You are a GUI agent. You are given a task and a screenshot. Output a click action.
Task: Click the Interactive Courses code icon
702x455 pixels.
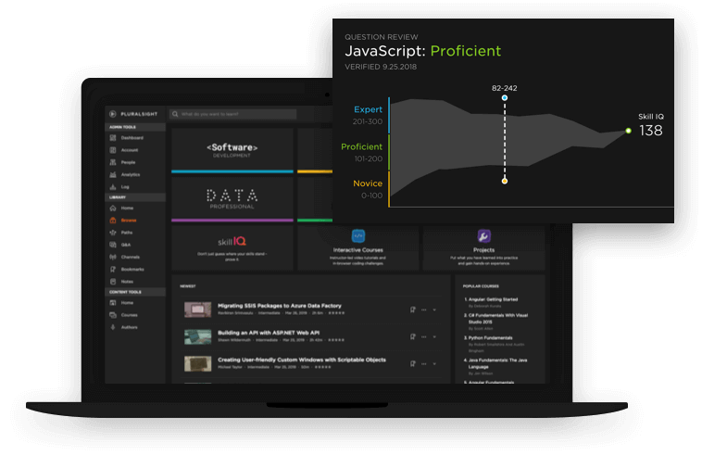coord(358,236)
